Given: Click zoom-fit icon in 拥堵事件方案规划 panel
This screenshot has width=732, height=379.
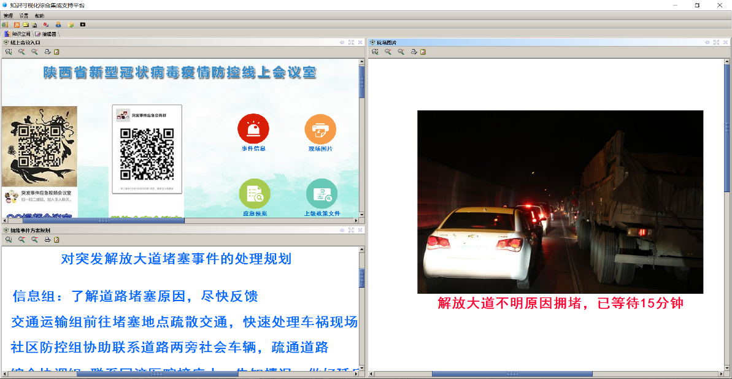Looking at the screenshot, I should pyautogui.click(x=9, y=240).
